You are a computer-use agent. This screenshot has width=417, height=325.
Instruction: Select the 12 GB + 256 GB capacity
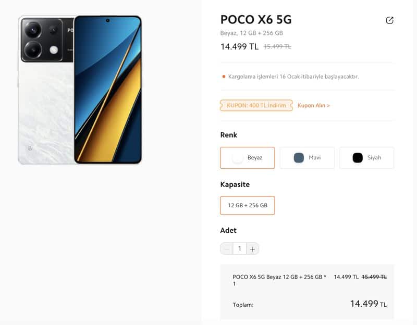(247, 205)
